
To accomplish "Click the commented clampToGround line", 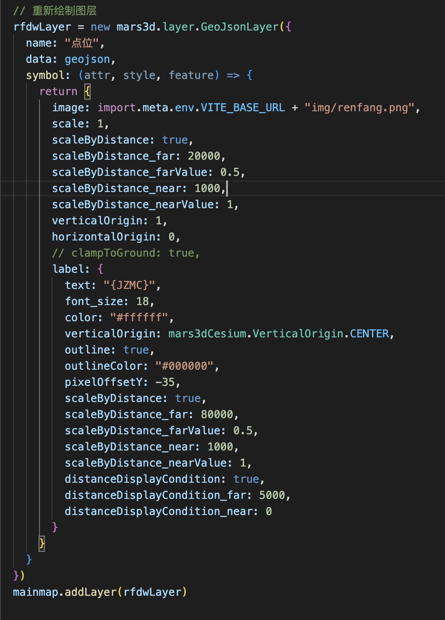I will (x=126, y=253).
